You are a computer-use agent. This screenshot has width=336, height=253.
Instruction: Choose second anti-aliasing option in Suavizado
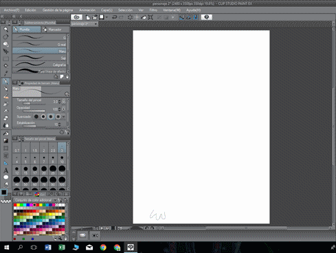[x=43, y=117]
